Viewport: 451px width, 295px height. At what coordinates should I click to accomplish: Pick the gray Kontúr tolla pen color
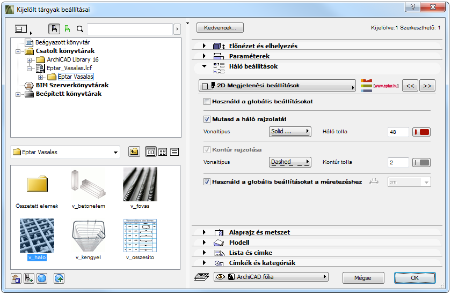click(x=421, y=163)
